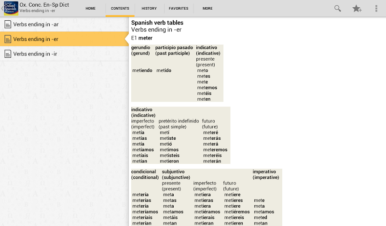Select Verbs ending in -ar entry
Screen dimensions: 386x226
(36, 25)
